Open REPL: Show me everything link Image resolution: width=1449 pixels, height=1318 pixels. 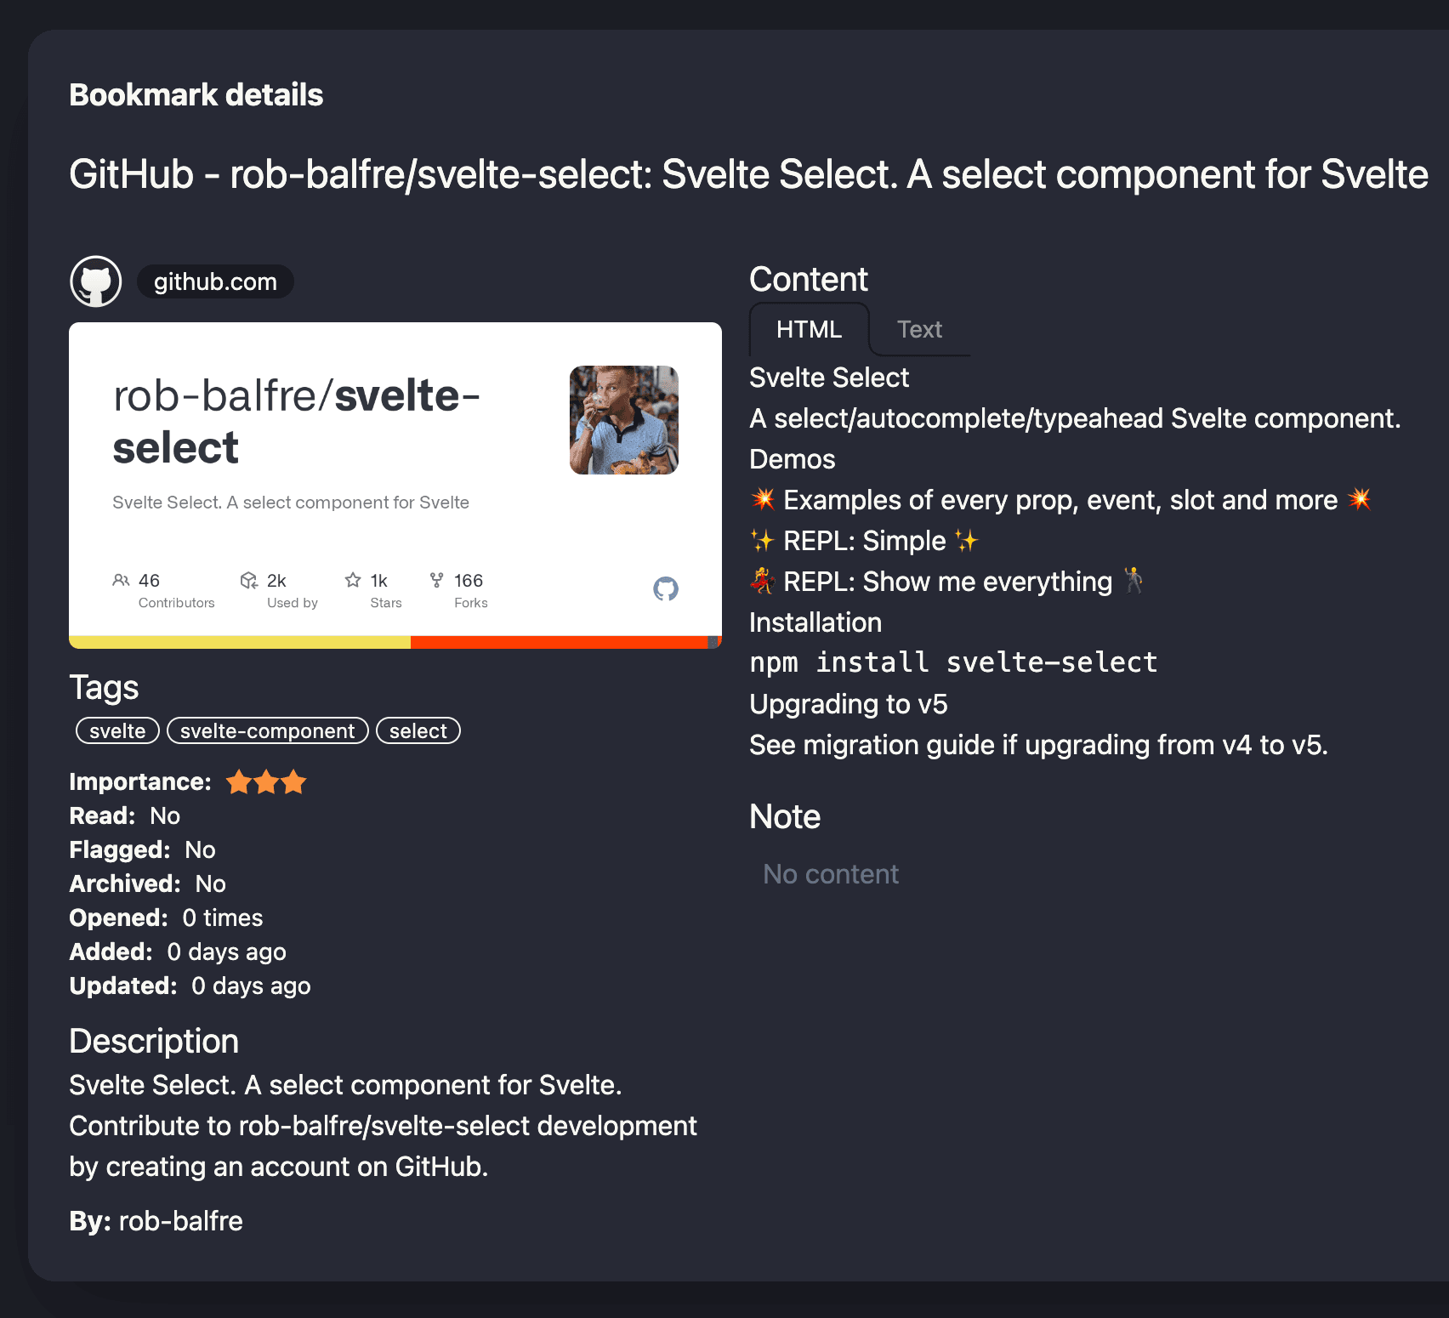pos(947,582)
